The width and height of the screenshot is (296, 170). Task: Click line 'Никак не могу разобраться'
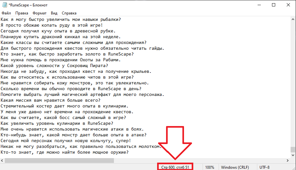[81, 147]
